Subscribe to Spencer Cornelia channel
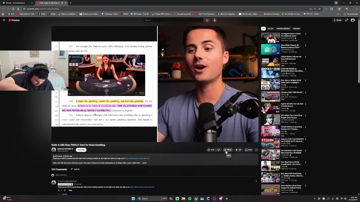Image resolution: width=360 pixels, height=202 pixels. (81, 150)
